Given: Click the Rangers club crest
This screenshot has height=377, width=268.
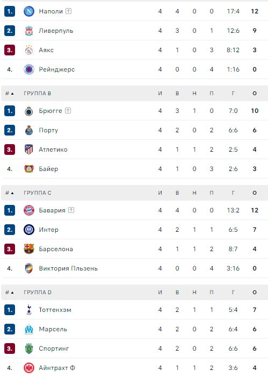Looking at the screenshot, I should click(29, 69).
